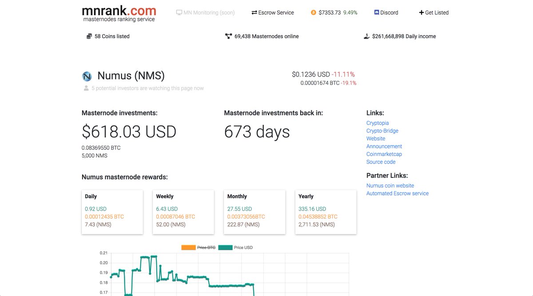Click the investor silhouette icon under Numus title

click(85, 88)
